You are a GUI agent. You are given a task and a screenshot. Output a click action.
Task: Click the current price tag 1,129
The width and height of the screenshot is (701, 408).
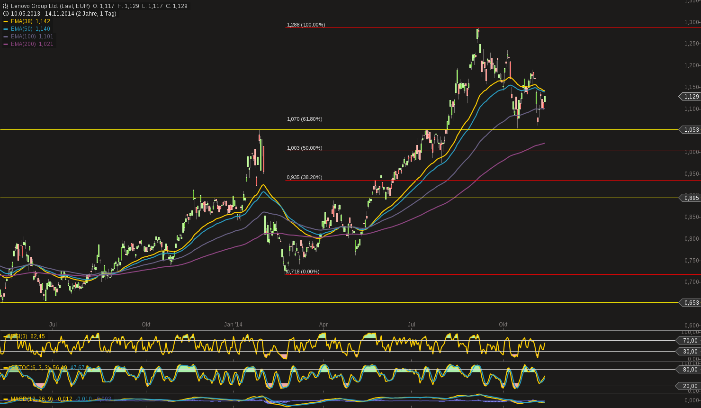click(690, 97)
